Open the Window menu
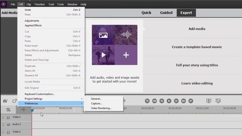Viewport: 242px width, 136px height. (x=72, y=4)
